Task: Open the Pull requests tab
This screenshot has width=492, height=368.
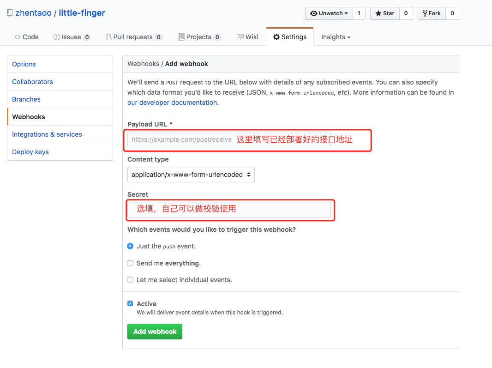Action: pyautogui.click(x=134, y=37)
